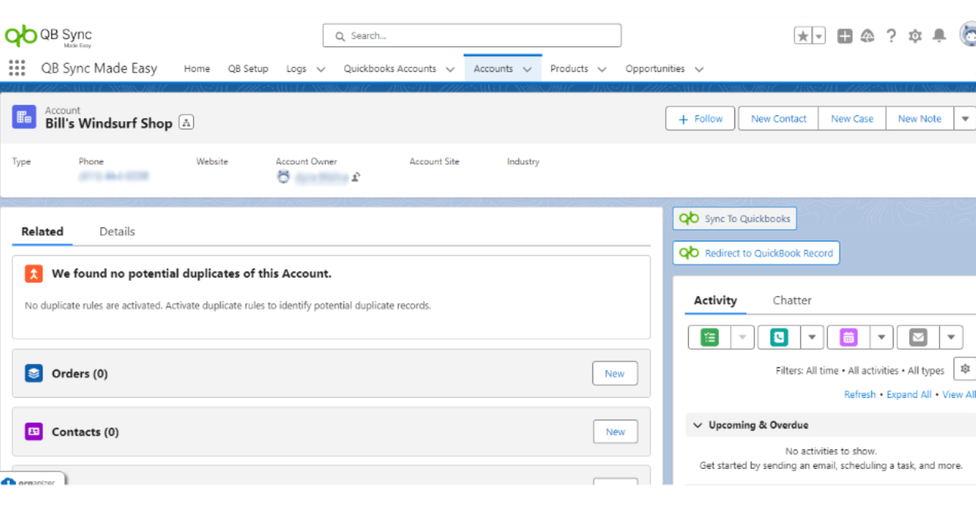
Task: Click the New Task green icon
Action: [709, 337]
